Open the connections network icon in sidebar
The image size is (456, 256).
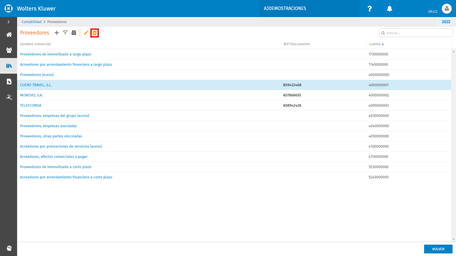9,97
